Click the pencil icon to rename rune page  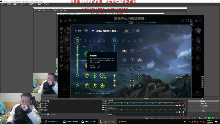click(86, 31)
